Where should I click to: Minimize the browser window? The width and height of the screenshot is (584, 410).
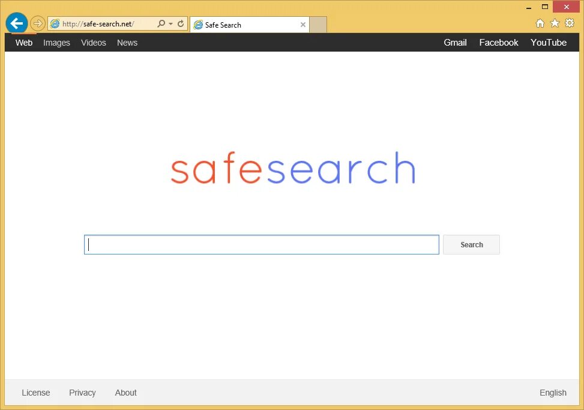coord(529,7)
